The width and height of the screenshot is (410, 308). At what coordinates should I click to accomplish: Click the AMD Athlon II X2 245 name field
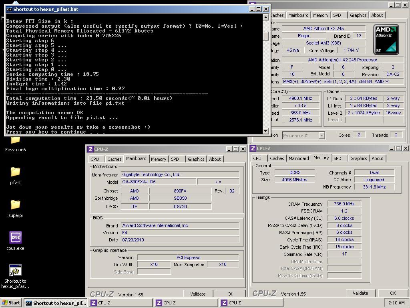[324, 28]
